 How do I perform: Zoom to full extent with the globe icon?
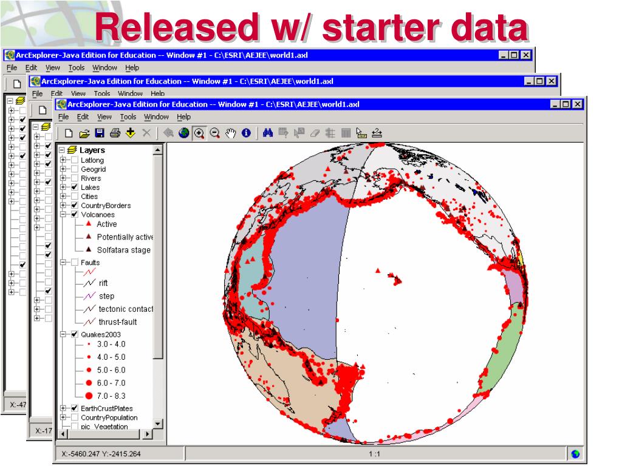pyautogui.click(x=183, y=133)
